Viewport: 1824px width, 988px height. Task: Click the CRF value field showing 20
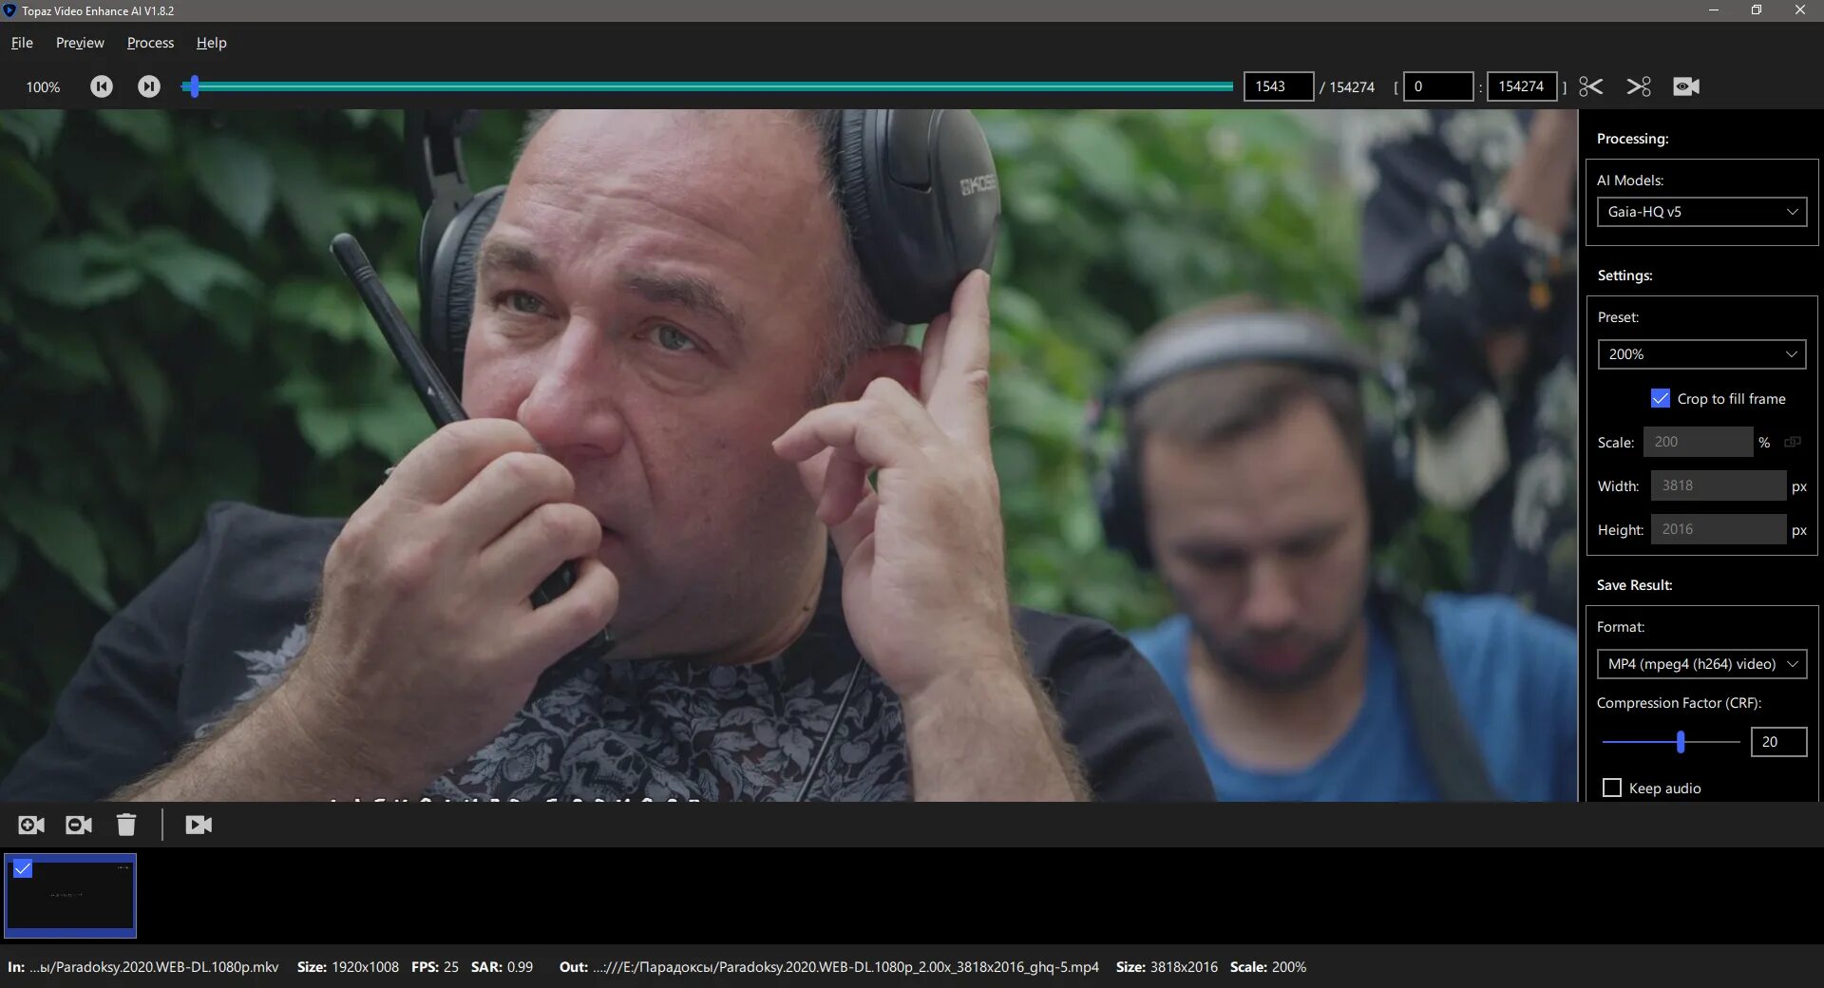coord(1778,742)
